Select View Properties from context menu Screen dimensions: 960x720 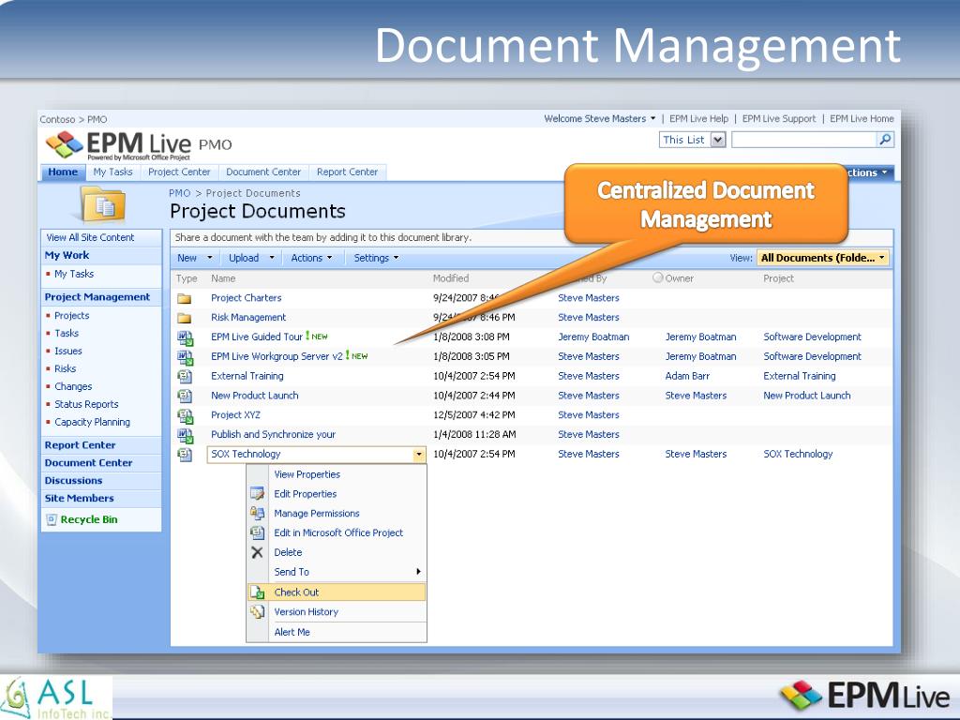[307, 473]
